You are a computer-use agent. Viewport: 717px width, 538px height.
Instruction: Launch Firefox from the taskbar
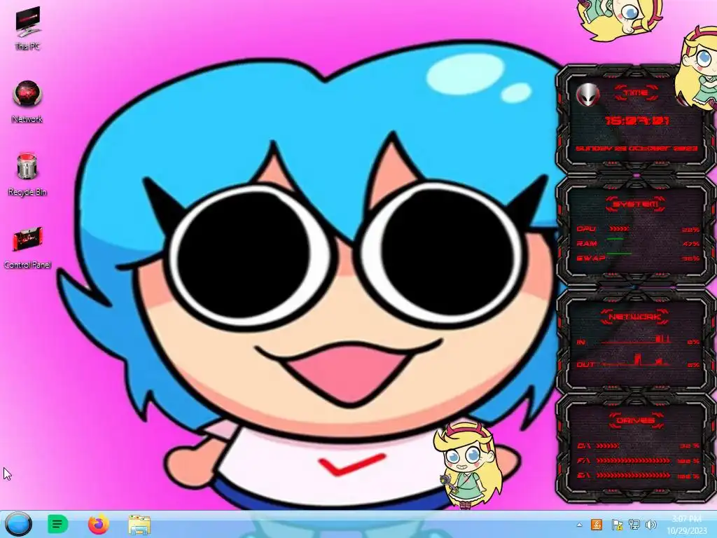click(98, 524)
